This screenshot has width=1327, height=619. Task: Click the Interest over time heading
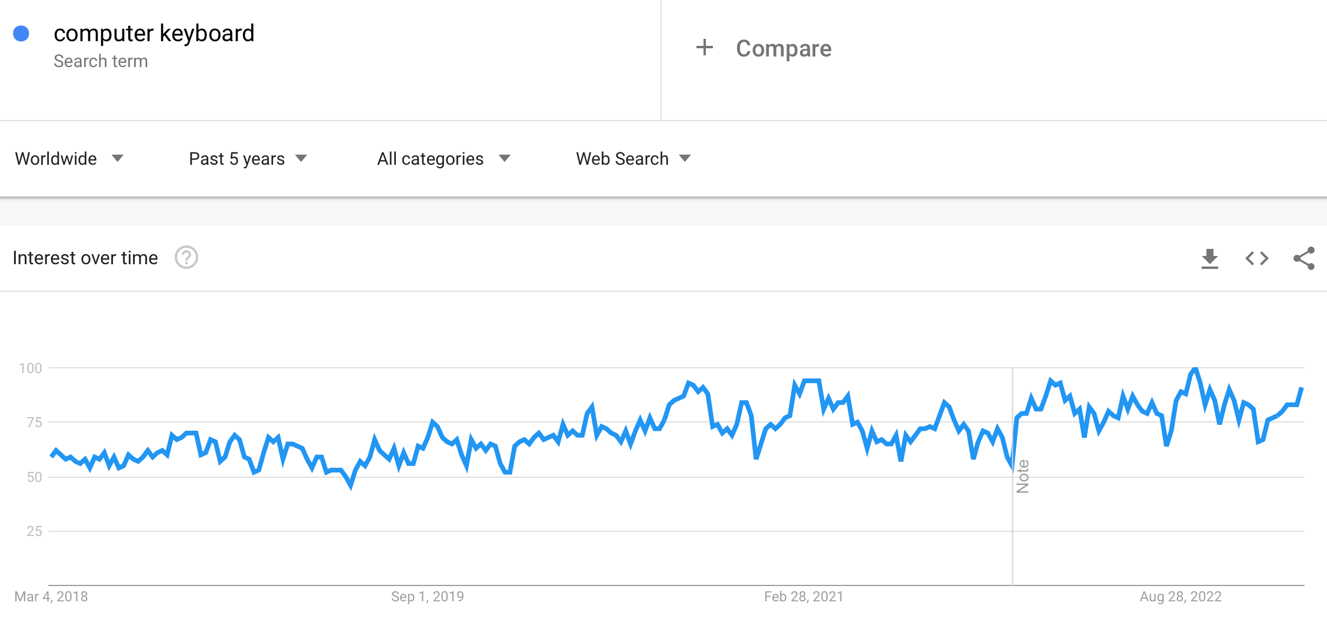[x=85, y=258]
